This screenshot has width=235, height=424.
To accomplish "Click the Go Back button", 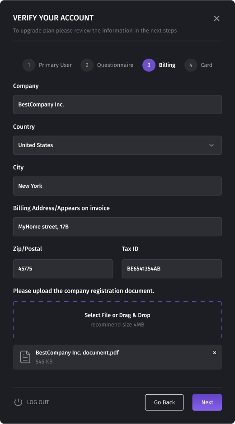I will (x=164, y=402).
